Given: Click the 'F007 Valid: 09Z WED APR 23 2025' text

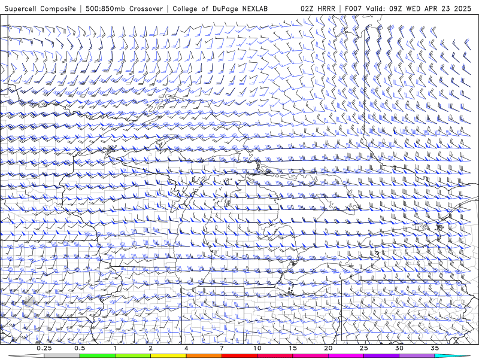Looking at the screenshot, I should point(408,8).
